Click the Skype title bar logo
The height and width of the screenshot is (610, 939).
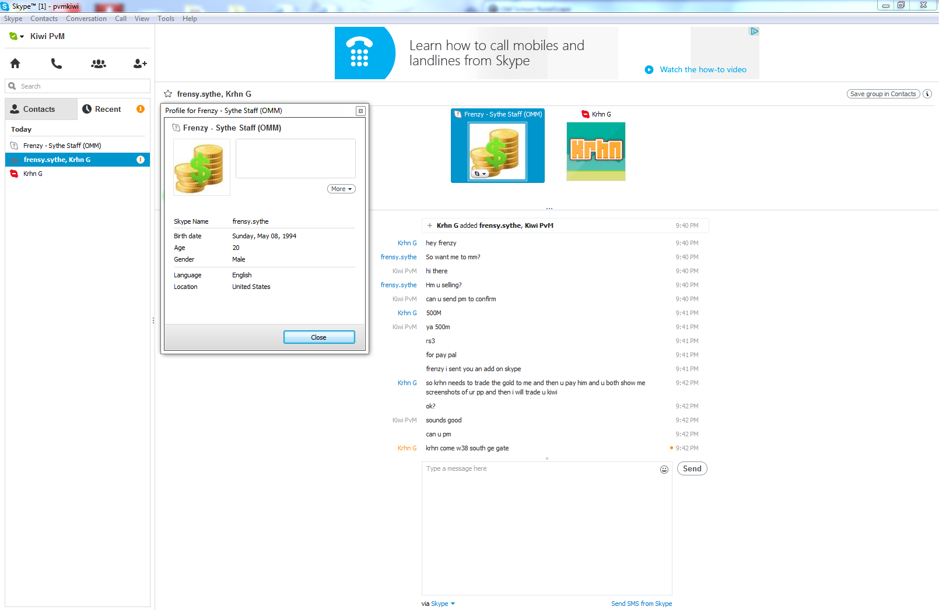5,6
